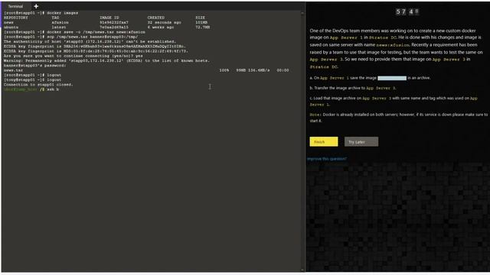Select the Terminal tab
This screenshot has width=490, height=275.
(15, 6)
